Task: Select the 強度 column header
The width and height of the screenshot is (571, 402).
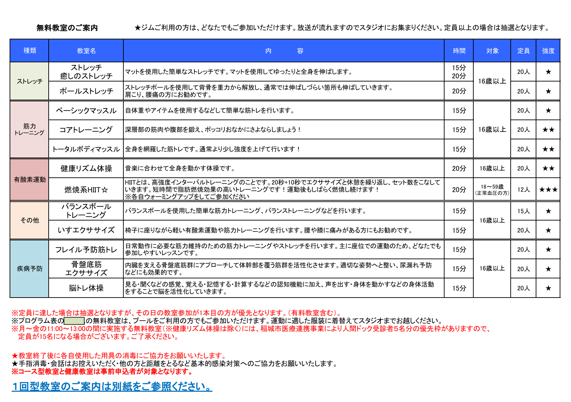Action: (548, 51)
